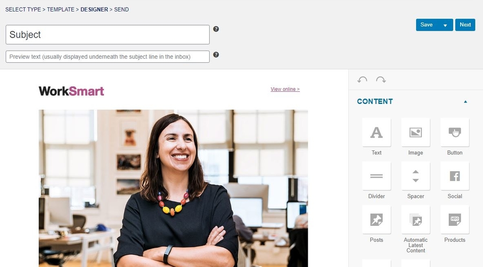This screenshot has width=483, height=267.
Task: Select the Social content block icon
Action: click(454, 176)
